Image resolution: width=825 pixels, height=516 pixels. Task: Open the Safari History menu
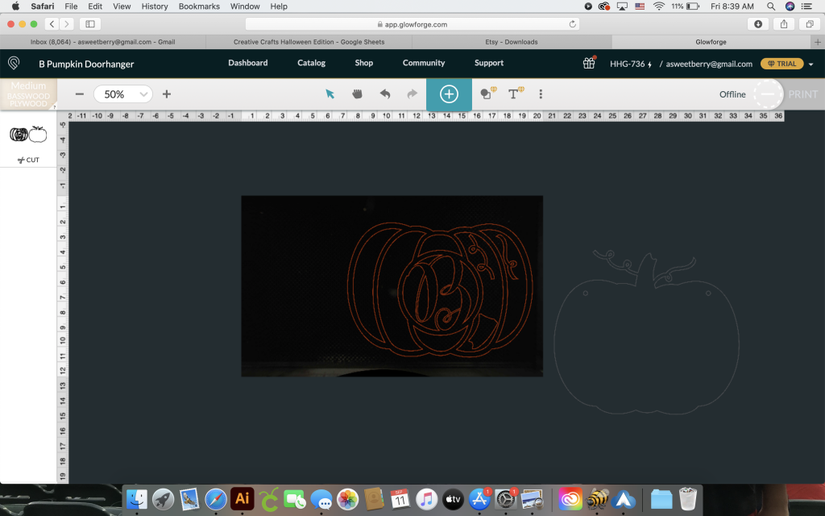coord(155,6)
